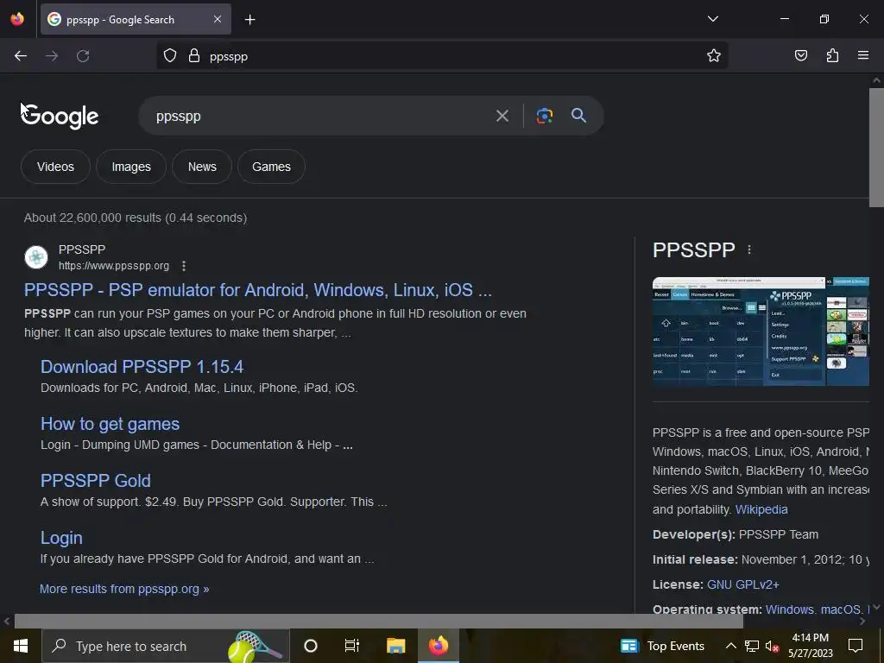
Task: Open Download PPSSPP 1.15.4 link
Action: [142, 367]
